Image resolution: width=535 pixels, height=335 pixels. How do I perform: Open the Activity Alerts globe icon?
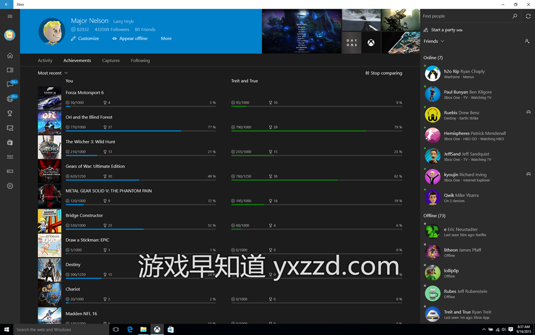pyautogui.click(x=10, y=99)
